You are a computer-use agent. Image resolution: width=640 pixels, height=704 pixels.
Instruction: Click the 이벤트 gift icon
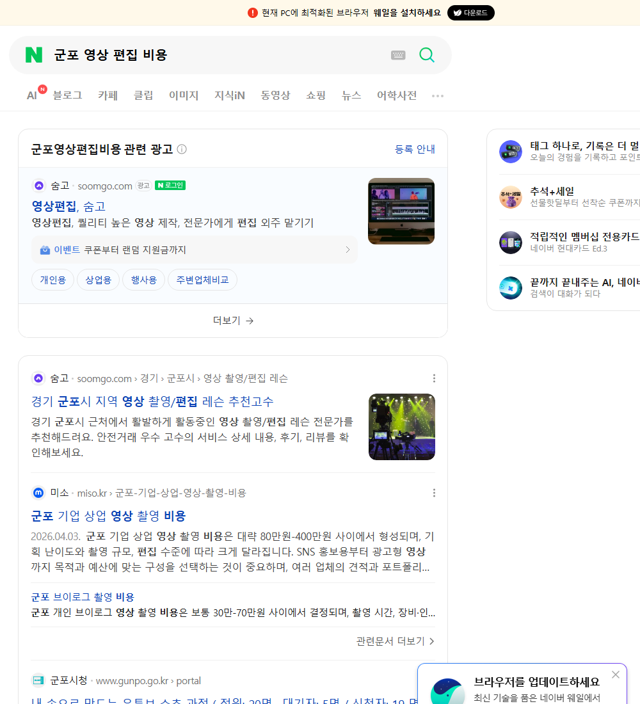tap(45, 250)
